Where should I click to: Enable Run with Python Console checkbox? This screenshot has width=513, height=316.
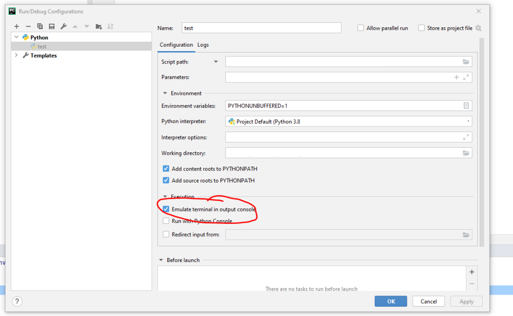point(166,221)
